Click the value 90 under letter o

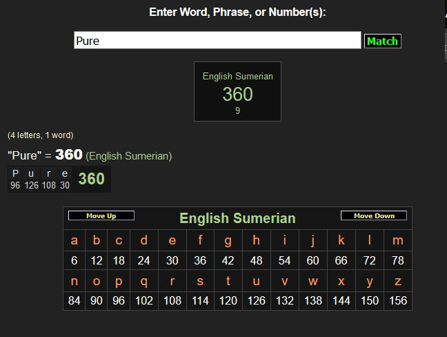point(97,301)
